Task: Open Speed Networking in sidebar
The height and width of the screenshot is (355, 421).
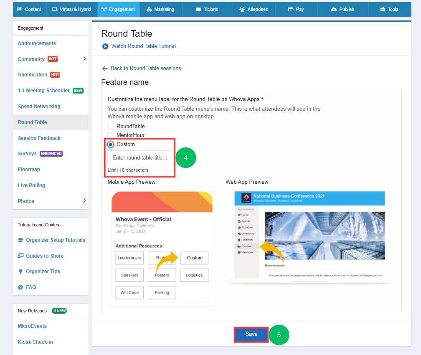Action: [39, 106]
